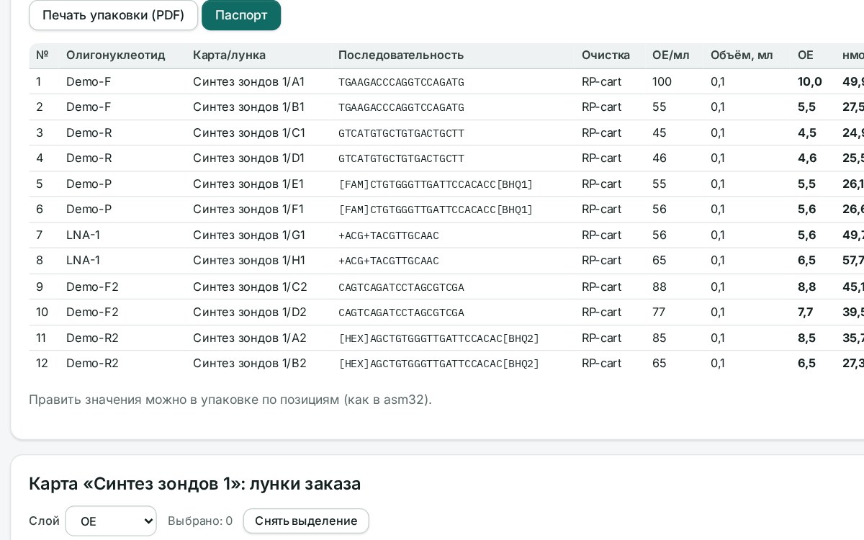Click bold ОЕ value 7,7
The width and height of the screenshot is (864, 540).
(805, 312)
